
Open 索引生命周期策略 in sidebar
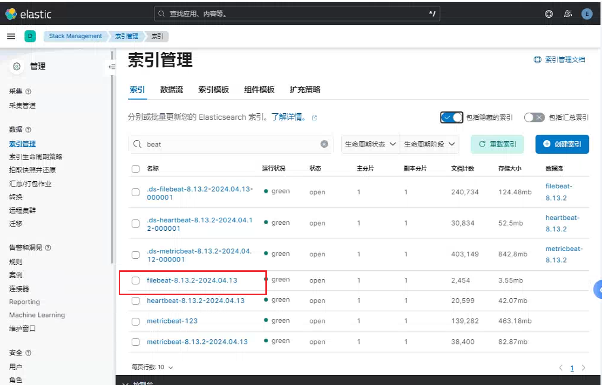36,157
